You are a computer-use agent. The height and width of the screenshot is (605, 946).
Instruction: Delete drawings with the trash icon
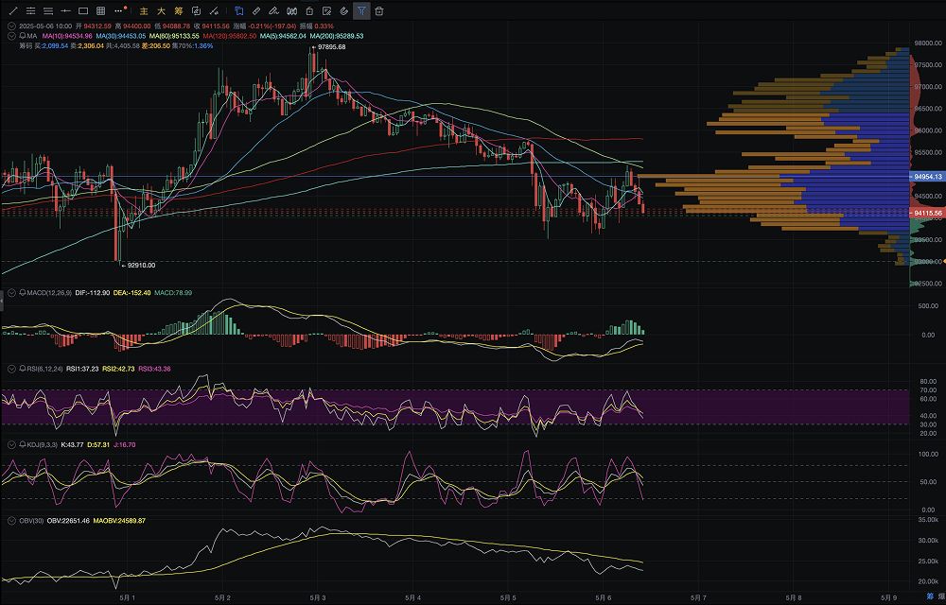[379, 11]
